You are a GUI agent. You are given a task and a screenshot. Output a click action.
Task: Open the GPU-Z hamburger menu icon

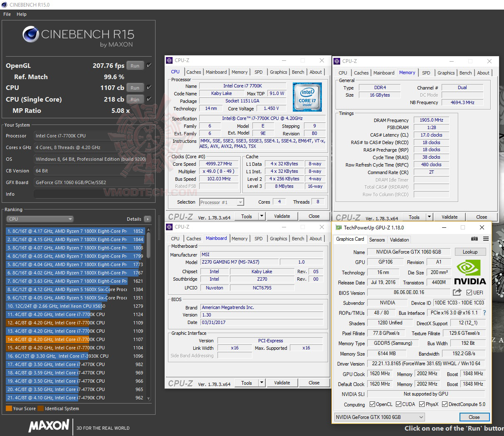click(486, 239)
